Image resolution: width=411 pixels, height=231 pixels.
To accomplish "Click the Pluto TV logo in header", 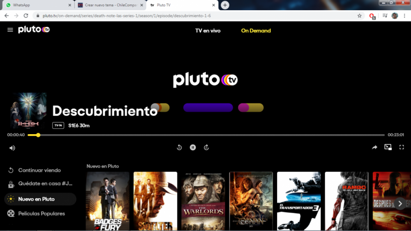I will pos(34,30).
